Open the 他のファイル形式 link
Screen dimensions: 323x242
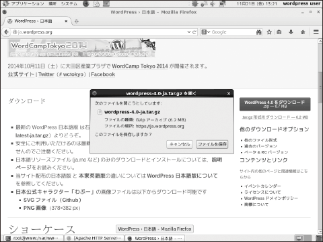[x=260, y=140]
